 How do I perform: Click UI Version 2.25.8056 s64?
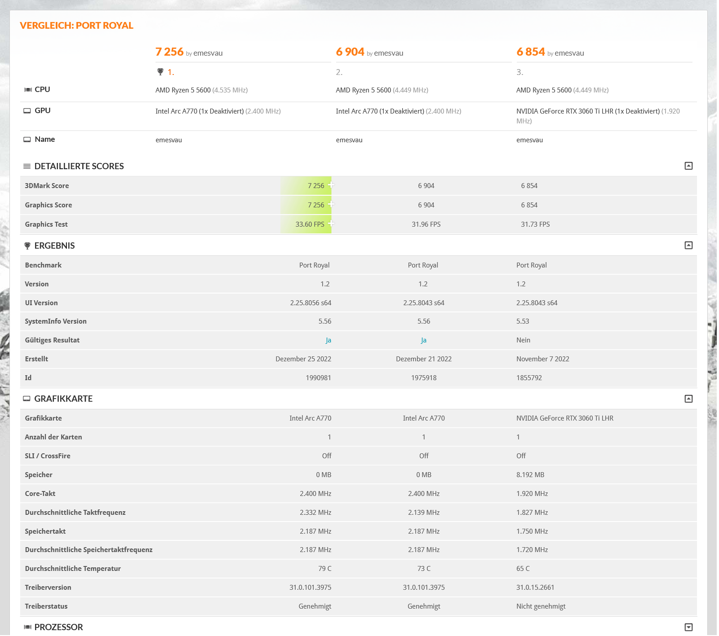coord(311,303)
